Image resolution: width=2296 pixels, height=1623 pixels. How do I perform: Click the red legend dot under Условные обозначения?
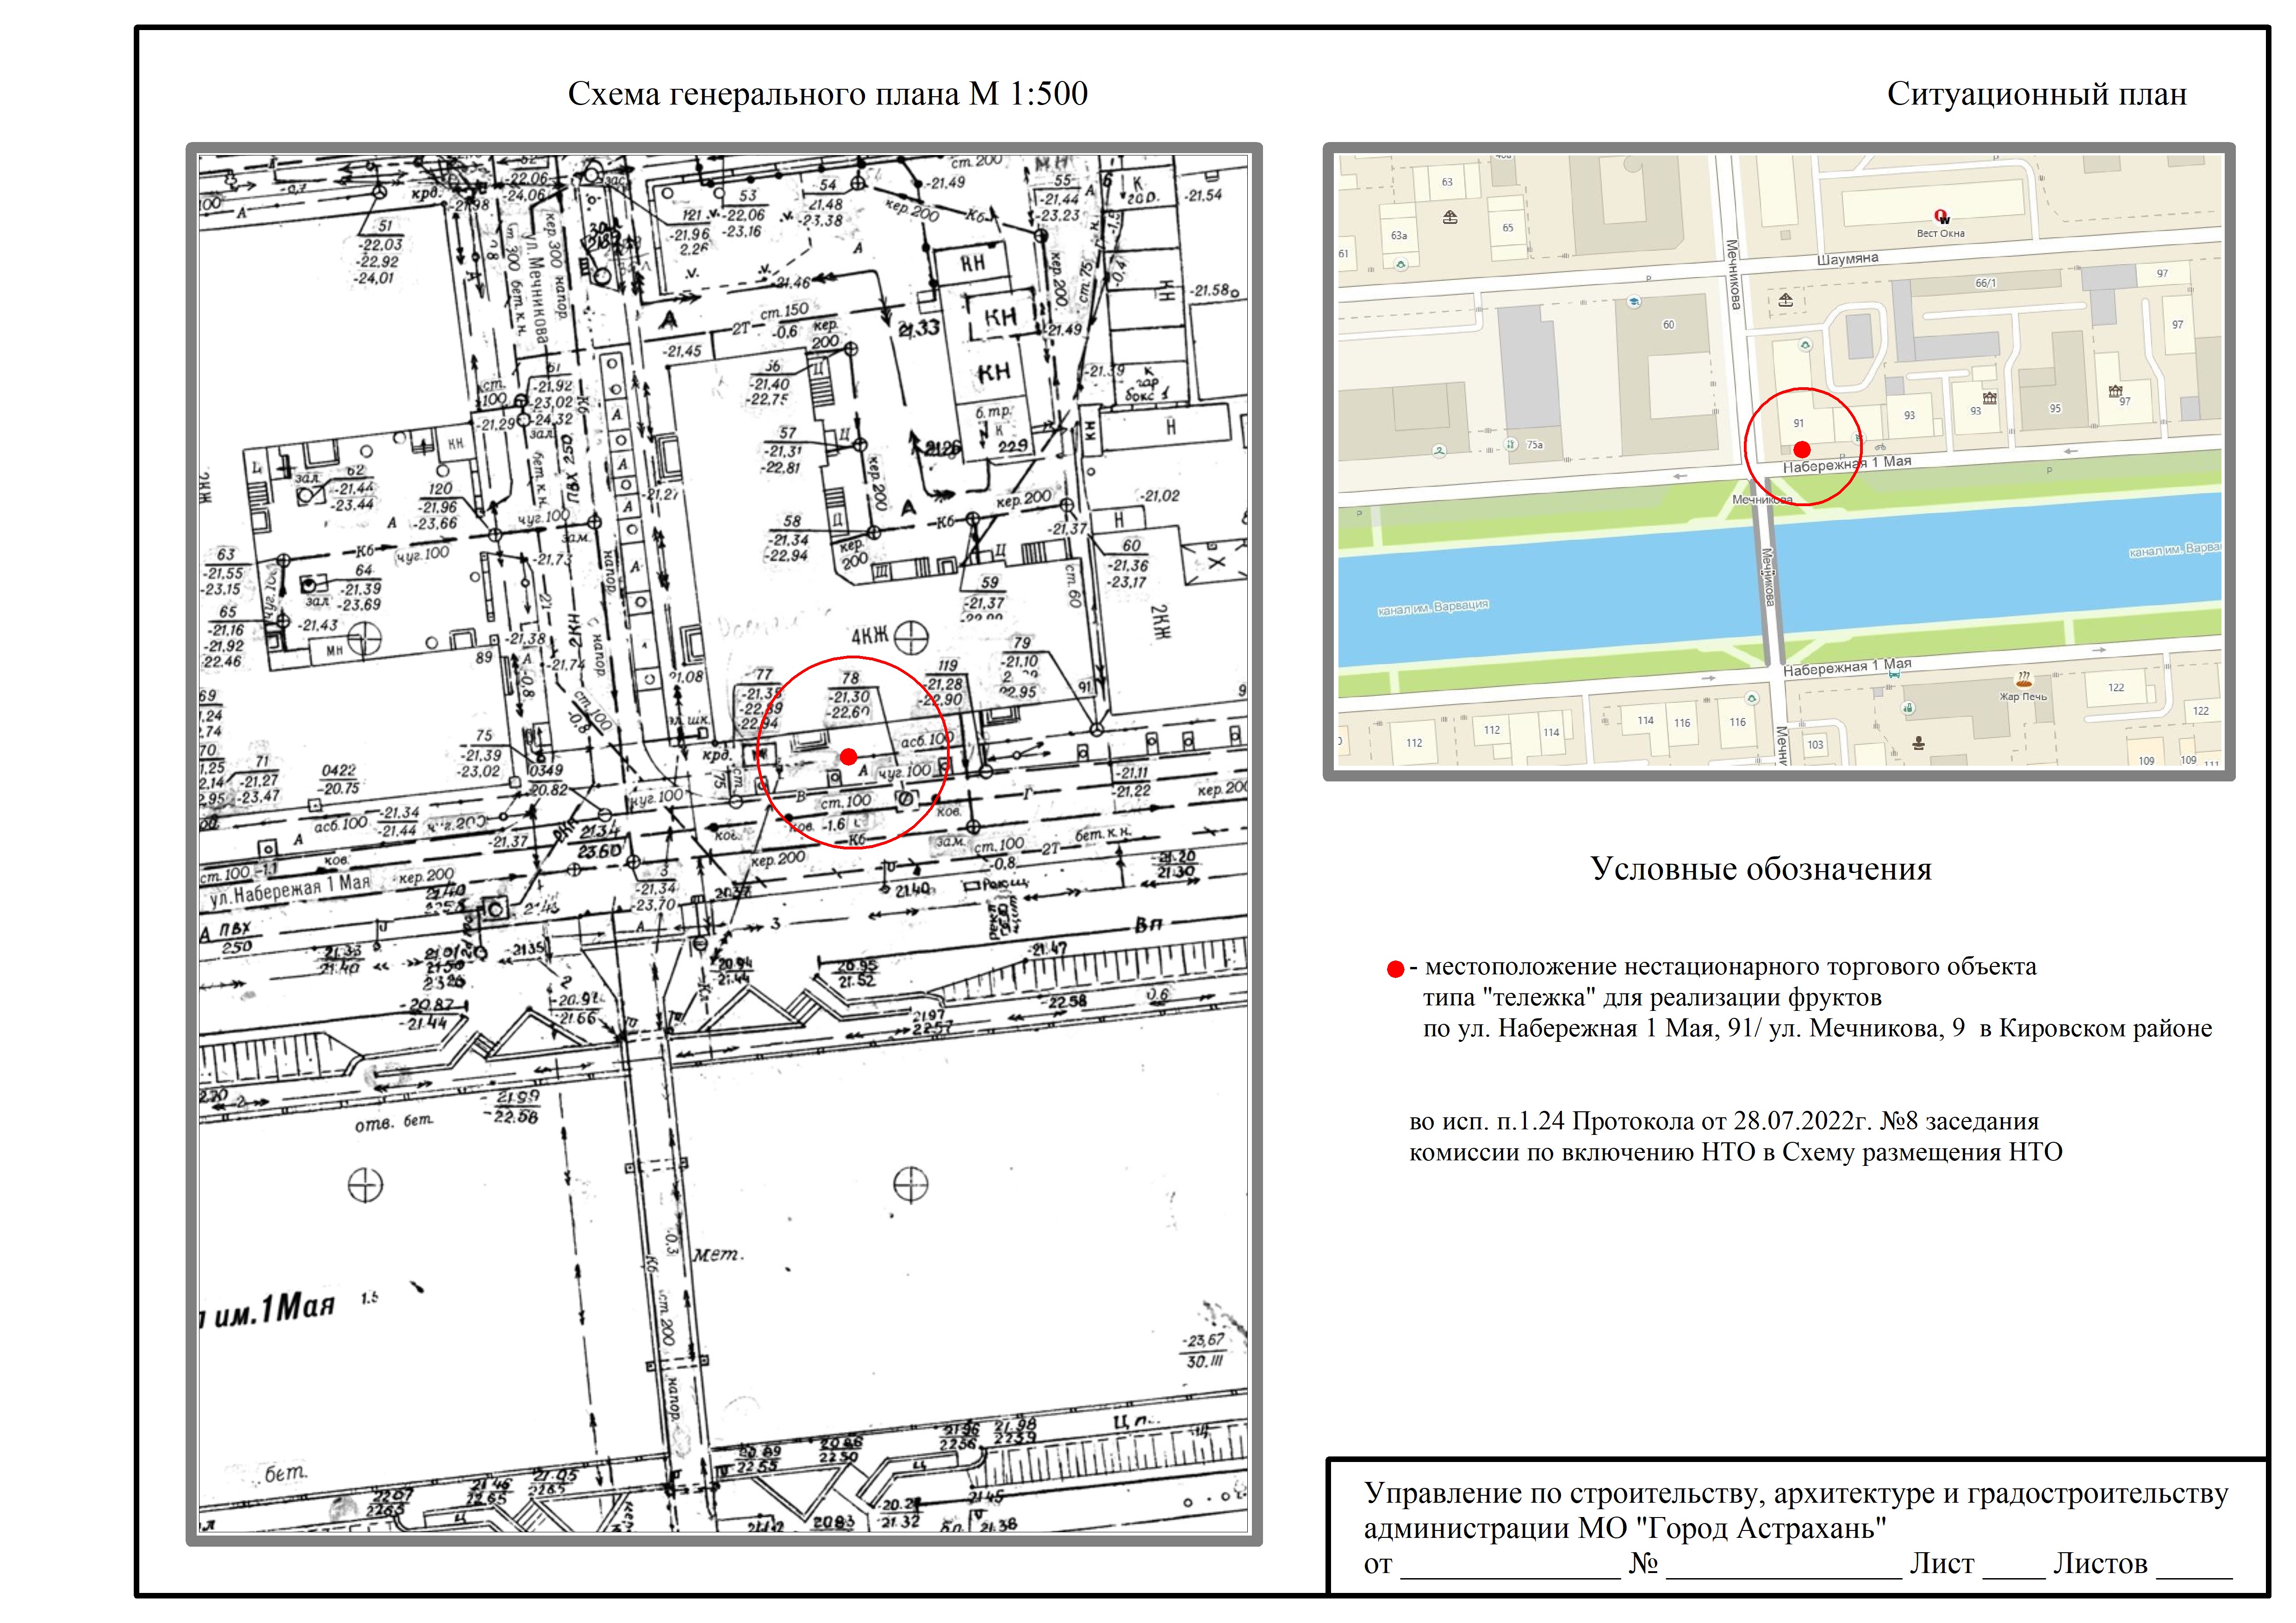pos(1395,968)
